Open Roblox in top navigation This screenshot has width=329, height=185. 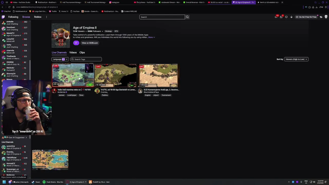(x=38, y=17)
